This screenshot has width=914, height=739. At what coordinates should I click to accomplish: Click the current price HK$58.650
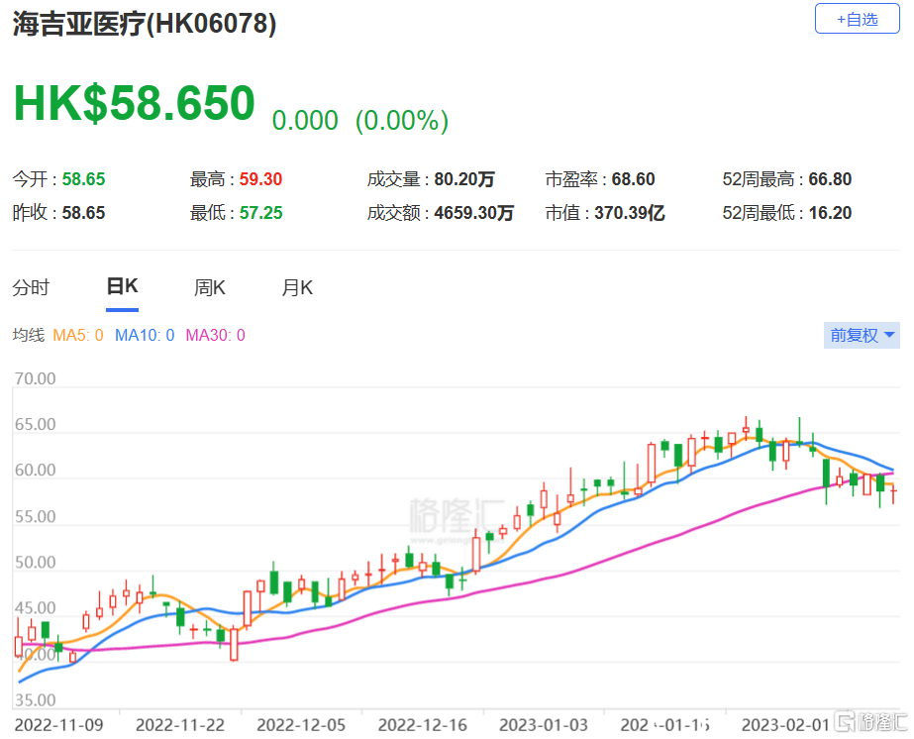[135, 103]
